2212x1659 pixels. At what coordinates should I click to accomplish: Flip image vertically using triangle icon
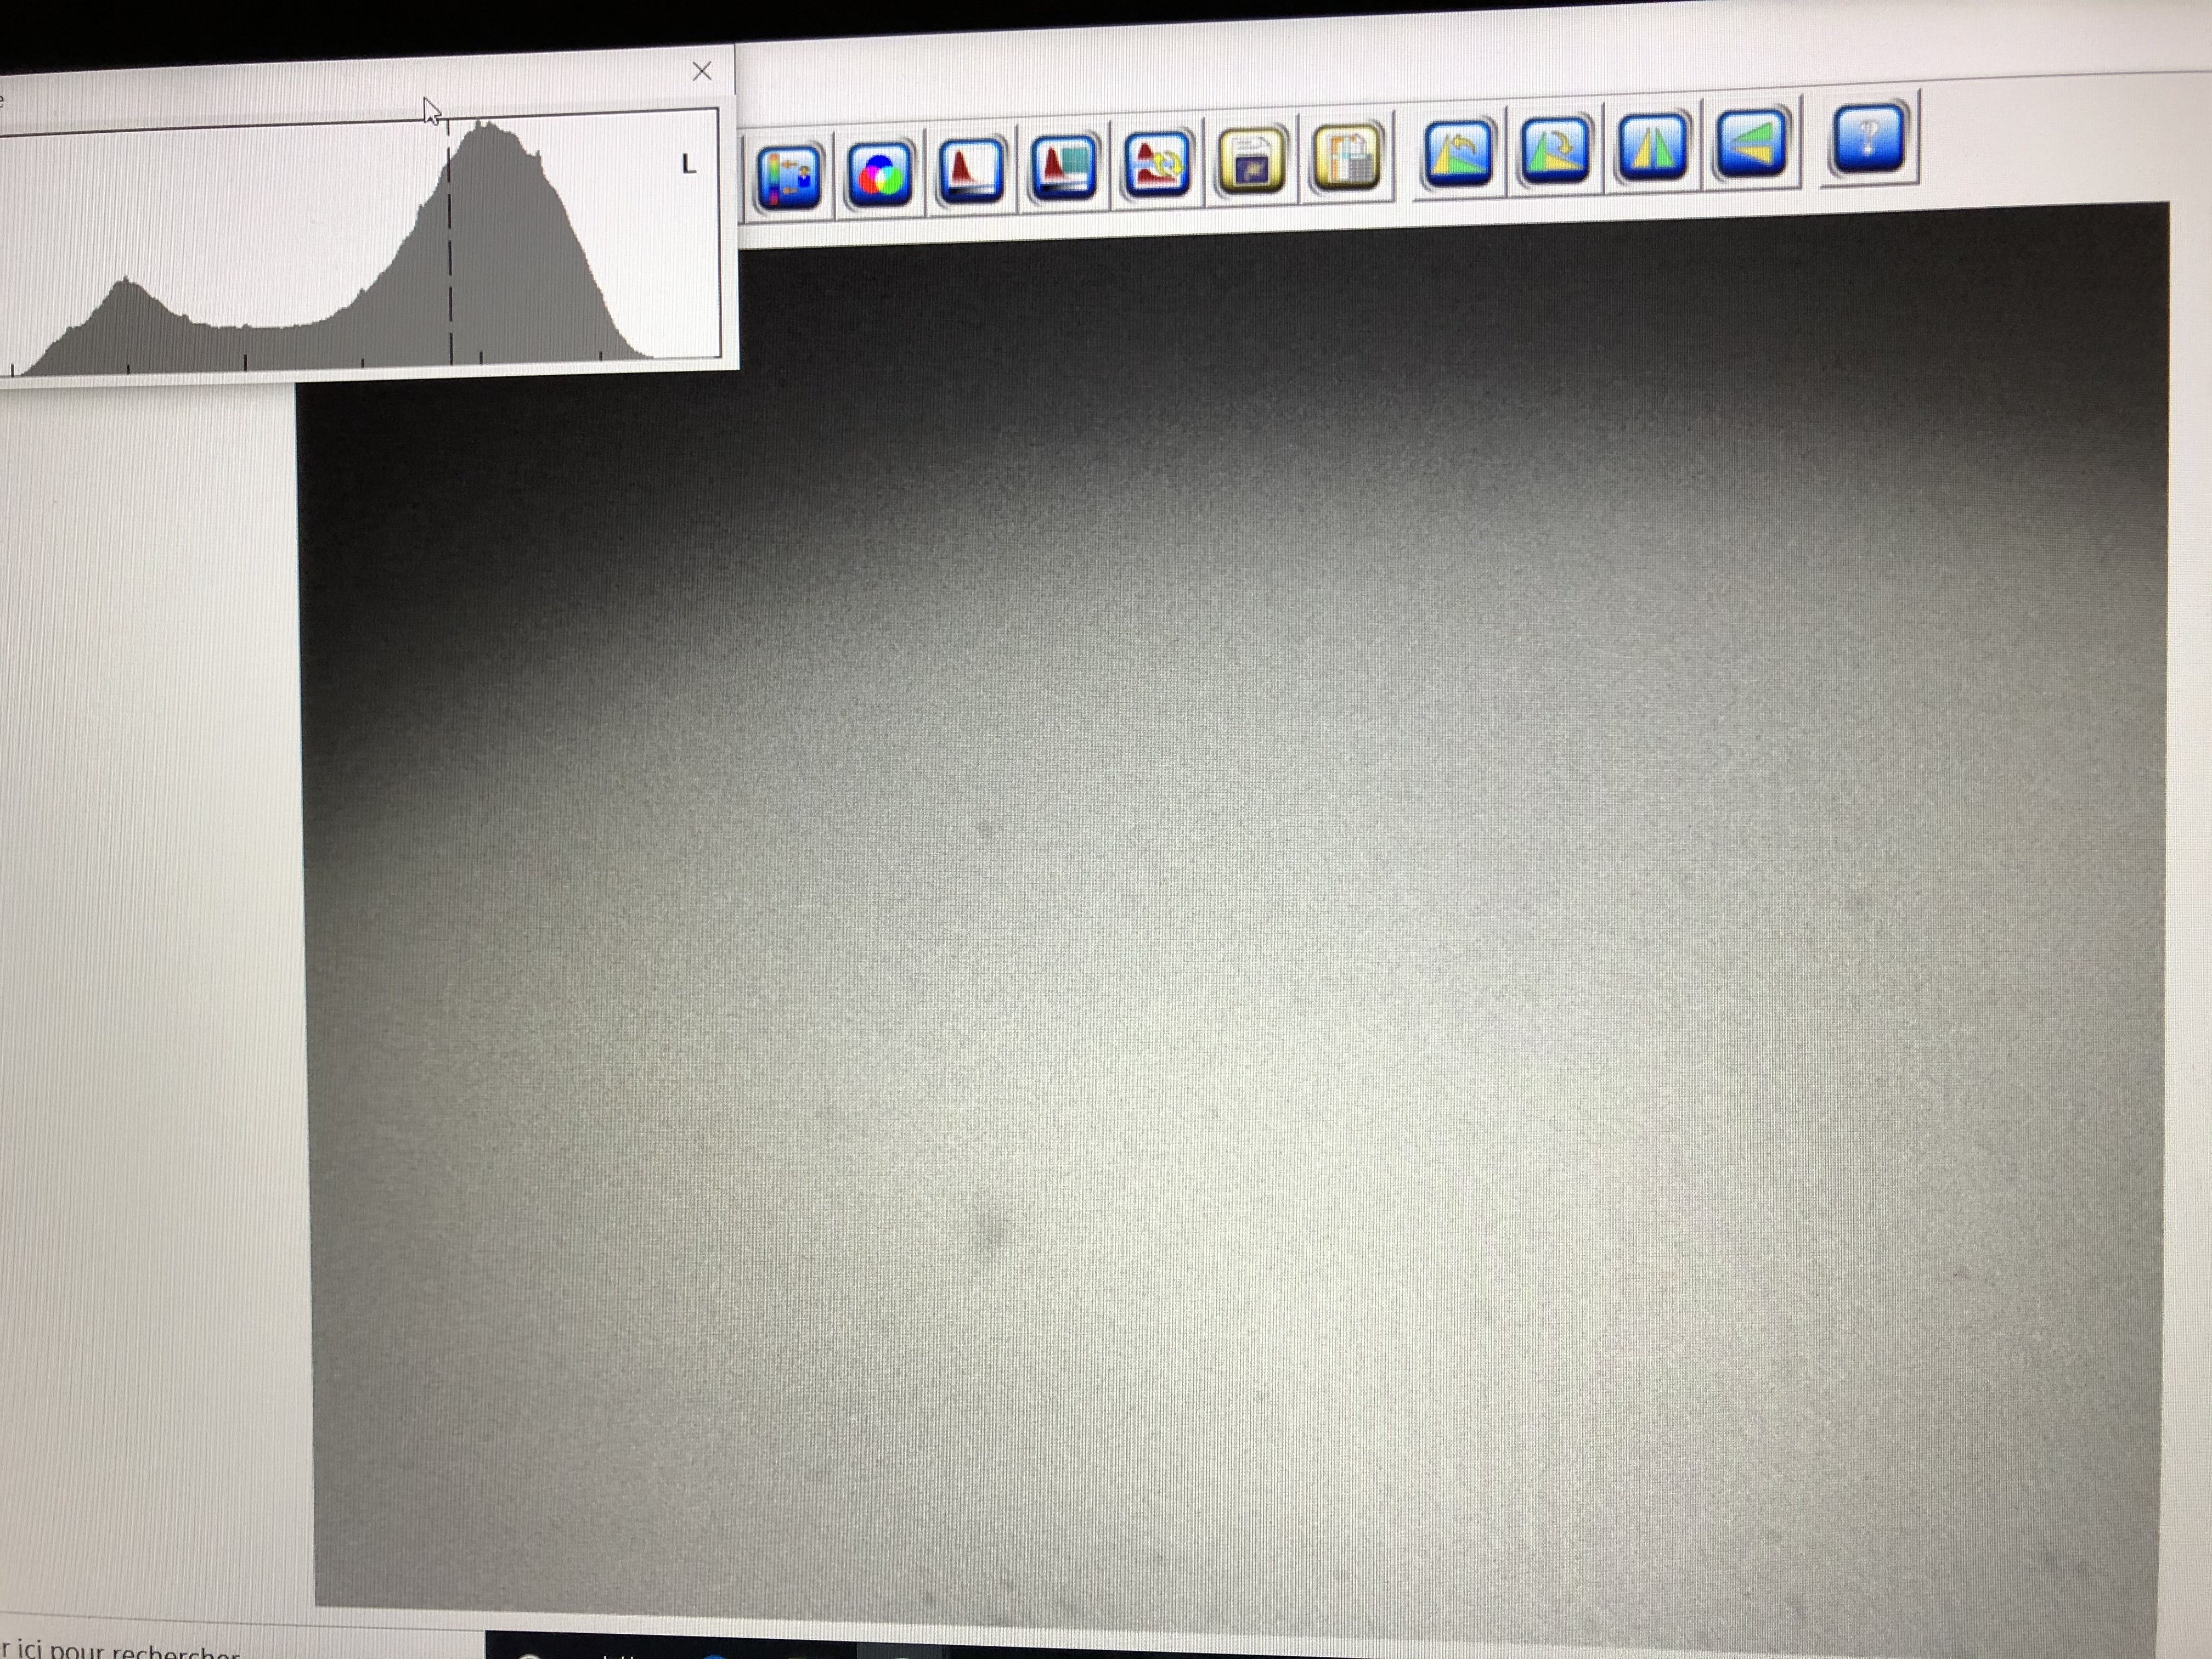click(1751, 143)
